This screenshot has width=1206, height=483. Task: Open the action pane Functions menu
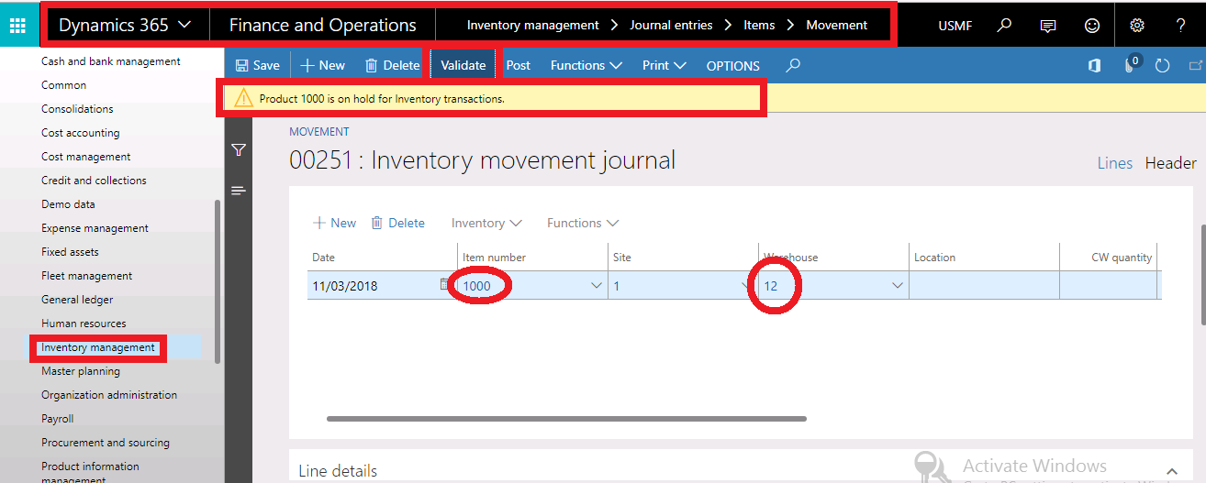click(x=586, y=65)
